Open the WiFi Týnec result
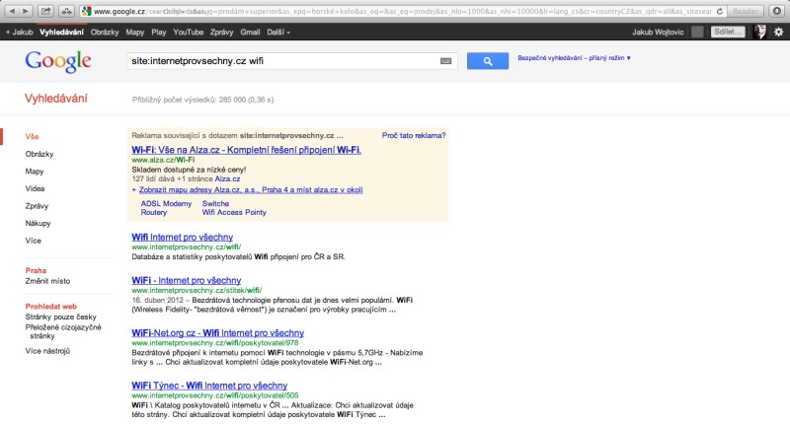The height and width of the screenshot is (424, 790). 209,386
